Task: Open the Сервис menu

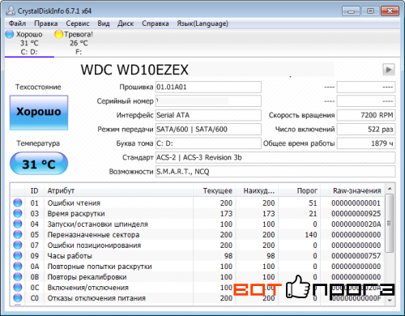Action: click(x=78, y=23)
